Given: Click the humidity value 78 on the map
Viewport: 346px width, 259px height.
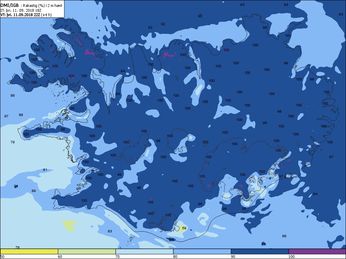Looking at the screenshot, I should tap(17, 247).
